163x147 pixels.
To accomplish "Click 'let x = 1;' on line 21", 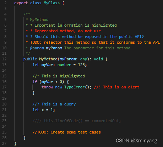I will click(x=44, y=110).
